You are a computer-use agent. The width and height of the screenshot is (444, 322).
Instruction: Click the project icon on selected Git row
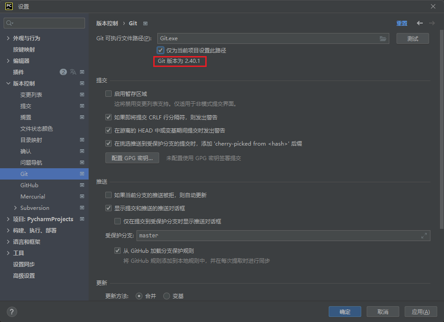82,174
